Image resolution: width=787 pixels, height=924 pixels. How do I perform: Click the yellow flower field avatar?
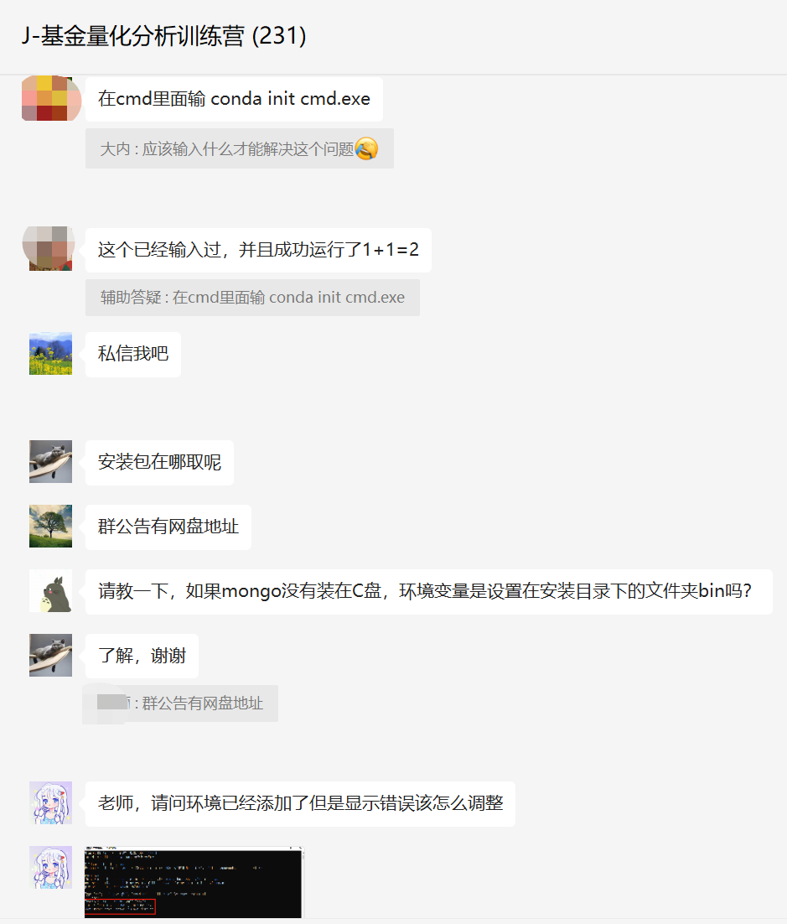(x=50, y=354)
